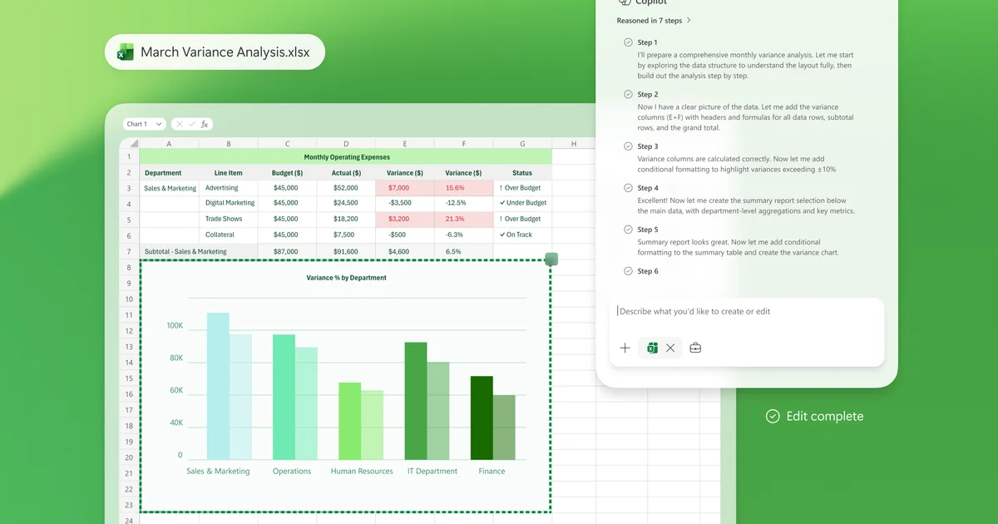Expand the Step 6 reasoning entry
Image resolution: width=998 pixels, height=524 pixels.
[x=647, y=270]
